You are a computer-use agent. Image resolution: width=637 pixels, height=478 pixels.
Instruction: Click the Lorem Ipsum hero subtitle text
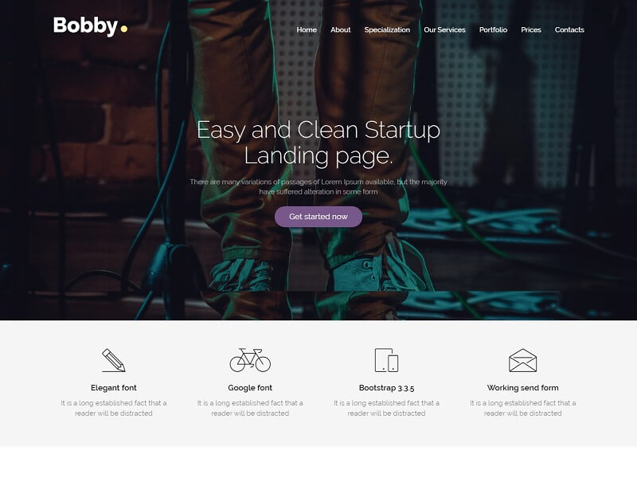(x=318, y=186)
